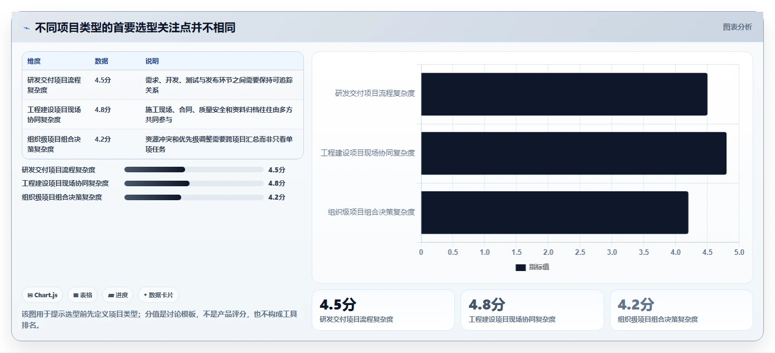
Task: Click table cell 工程建设项目现场协同复杂度
Action: 54,114
